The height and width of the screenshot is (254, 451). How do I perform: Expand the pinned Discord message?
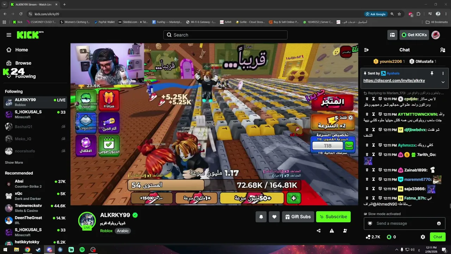[x=443, y=82]
